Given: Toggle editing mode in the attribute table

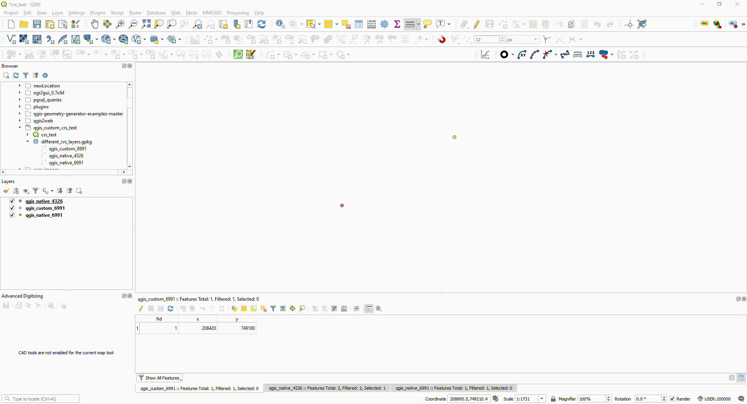Looking at the screenshot, I should point(141,308).
